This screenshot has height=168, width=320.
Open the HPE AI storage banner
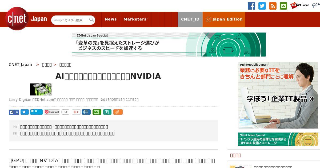278,139
